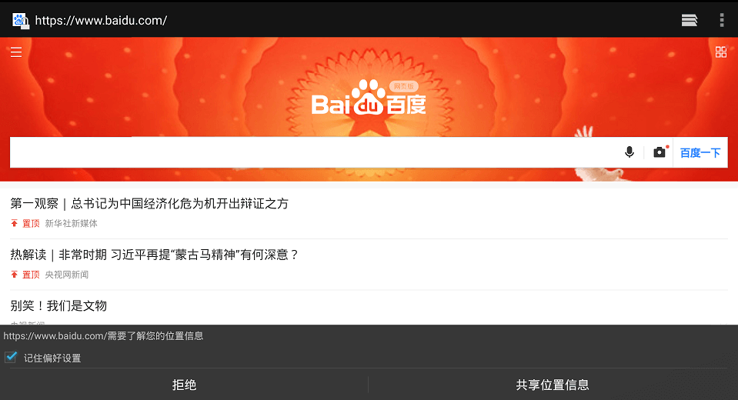Open the grid navigation icon

[x=720, y=52]
